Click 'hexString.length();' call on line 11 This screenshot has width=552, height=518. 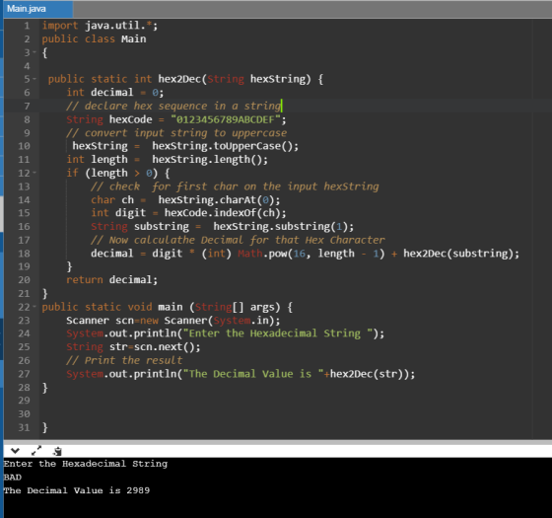pos(210,160)
